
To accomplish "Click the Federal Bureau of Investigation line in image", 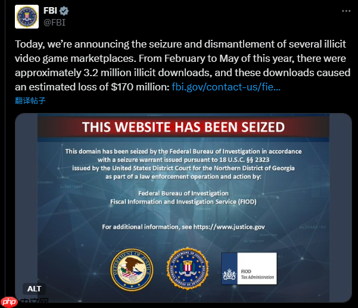I will point(183,193).
